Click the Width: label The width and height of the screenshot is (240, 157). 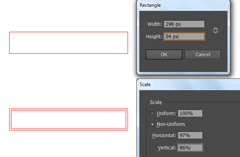(154, 24)
